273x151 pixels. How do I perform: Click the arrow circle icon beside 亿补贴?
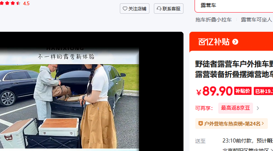coord(235,42)
